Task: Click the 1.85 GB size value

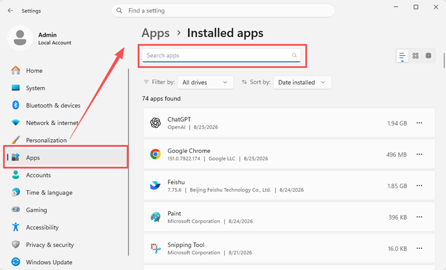Action: [x=397, y=186]
